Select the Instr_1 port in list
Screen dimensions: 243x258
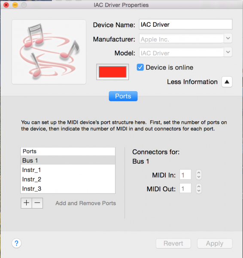point(68,170)
